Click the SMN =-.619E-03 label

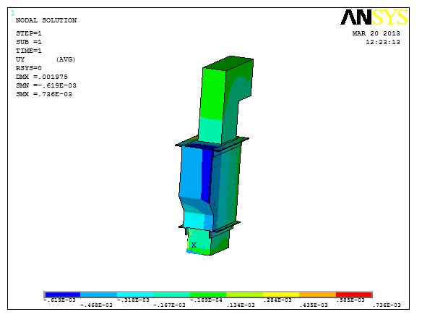(x=46, y=85)
